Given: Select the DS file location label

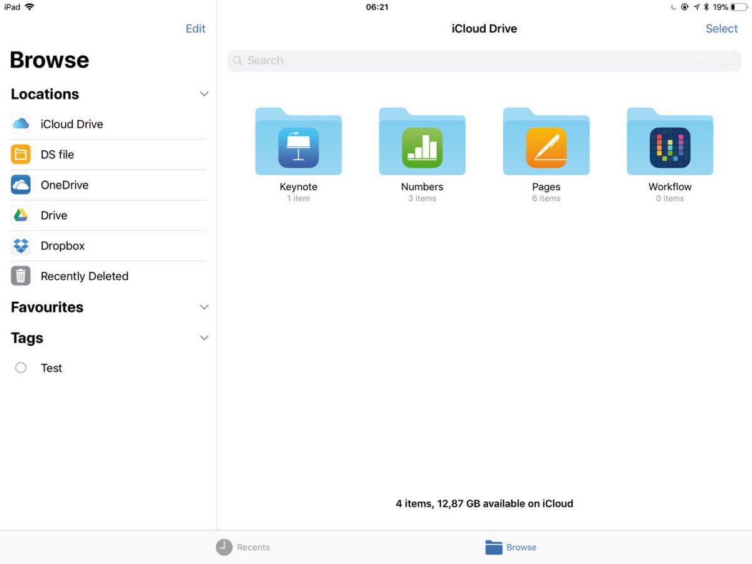Looking at the screenshot, I should point(58,155).
